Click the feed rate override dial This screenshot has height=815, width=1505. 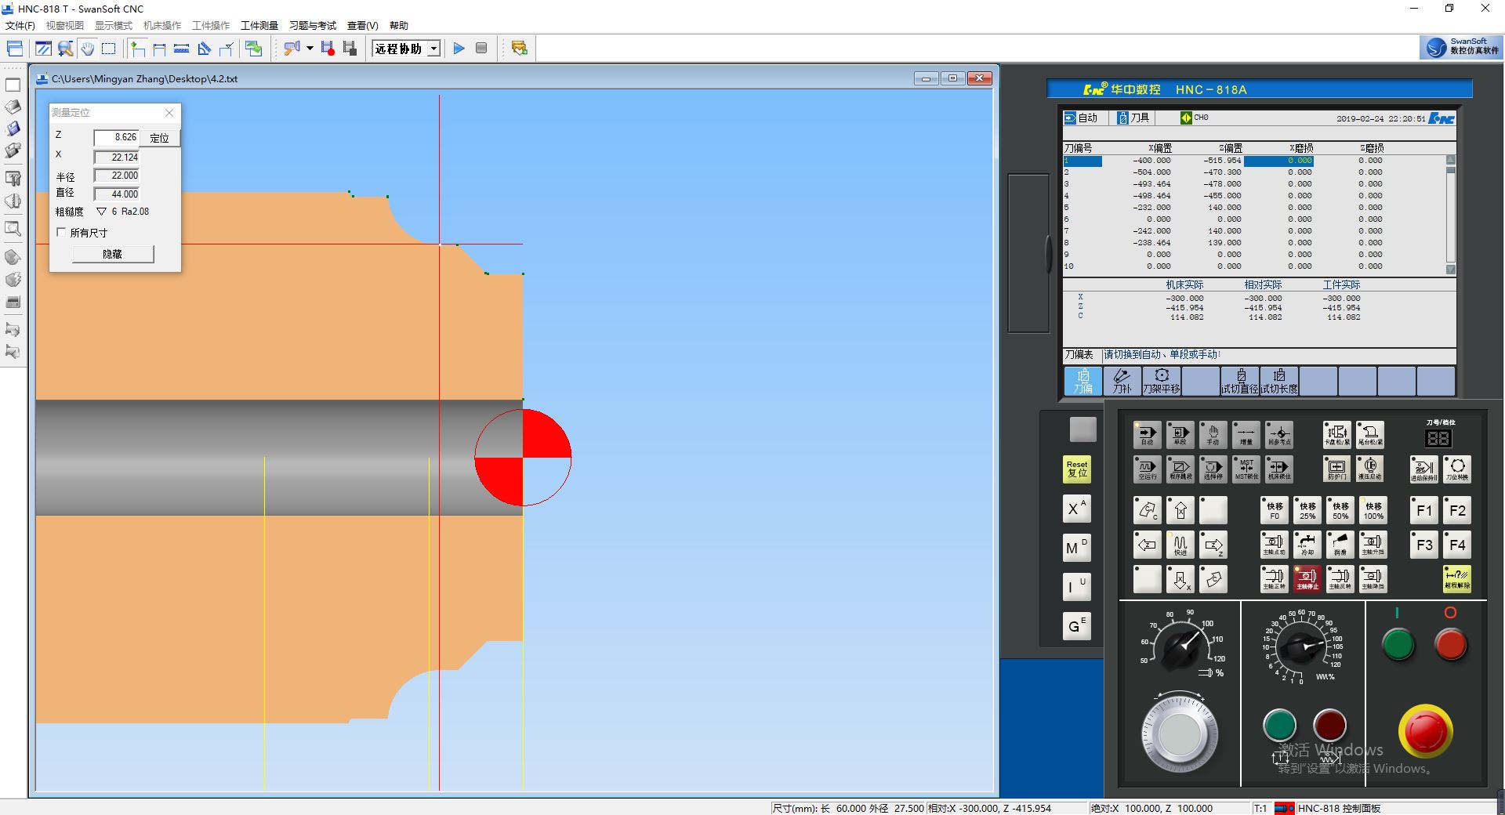1300,646
